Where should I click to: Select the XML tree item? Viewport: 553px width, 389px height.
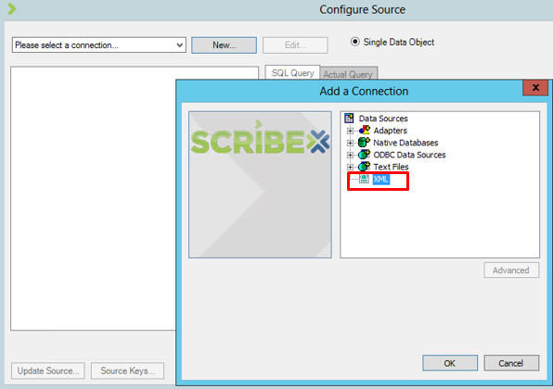point(381,179)
